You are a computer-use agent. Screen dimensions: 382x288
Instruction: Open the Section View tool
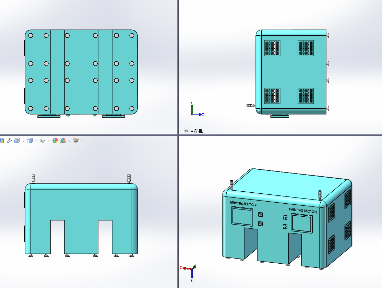[x=1, y=141]
